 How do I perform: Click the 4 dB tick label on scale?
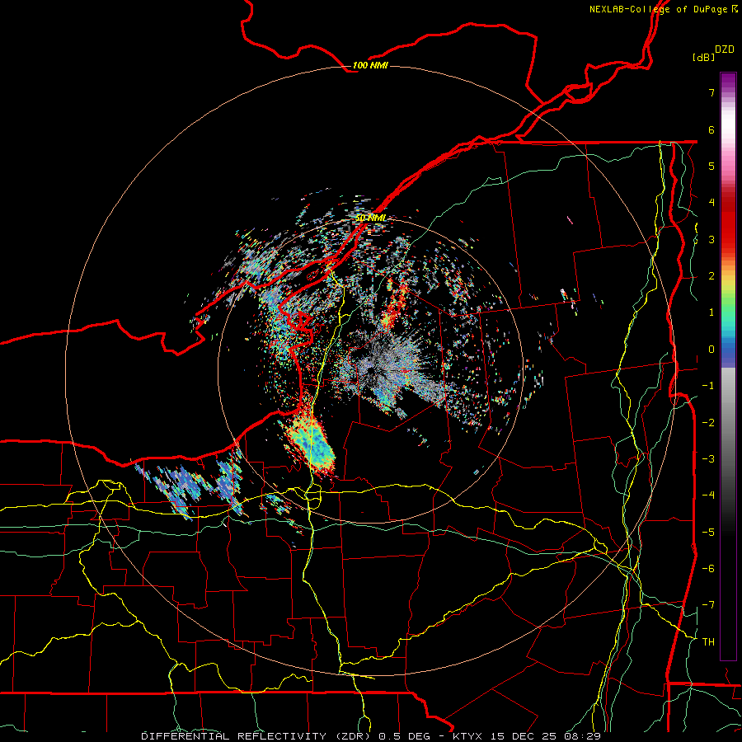[711, 203]
